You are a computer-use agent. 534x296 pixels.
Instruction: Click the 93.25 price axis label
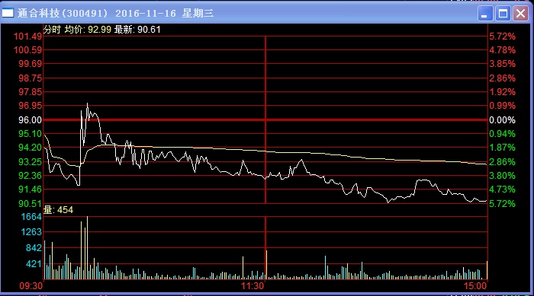point(30,162)
